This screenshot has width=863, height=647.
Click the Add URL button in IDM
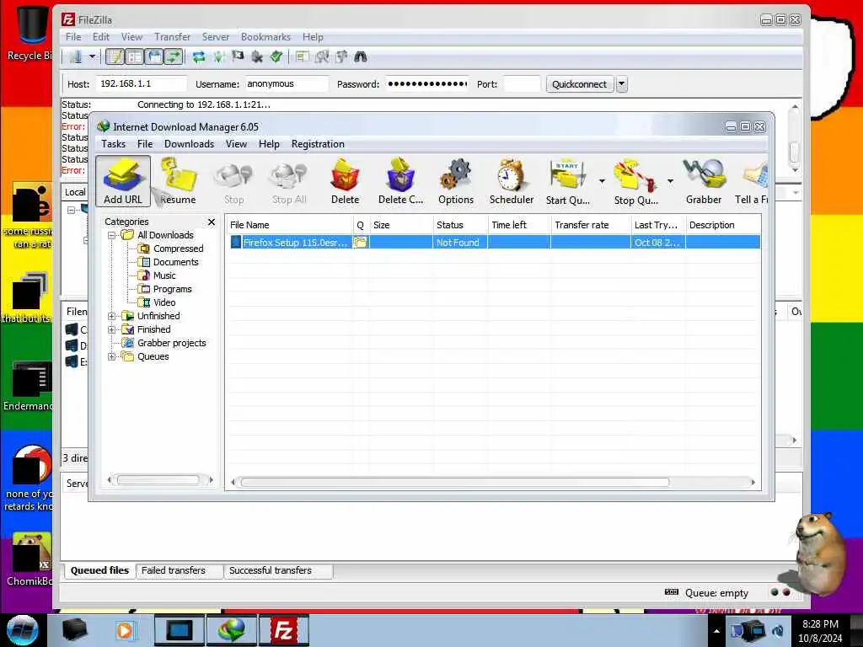123,181
